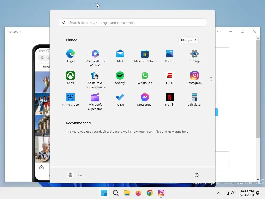Launch Google Chrome from taskbar

click(150, 193)
